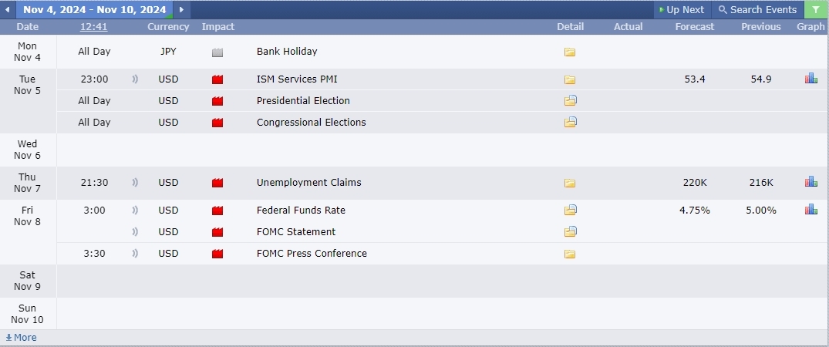
Task: Go to next week arrow
Action: 181,9
